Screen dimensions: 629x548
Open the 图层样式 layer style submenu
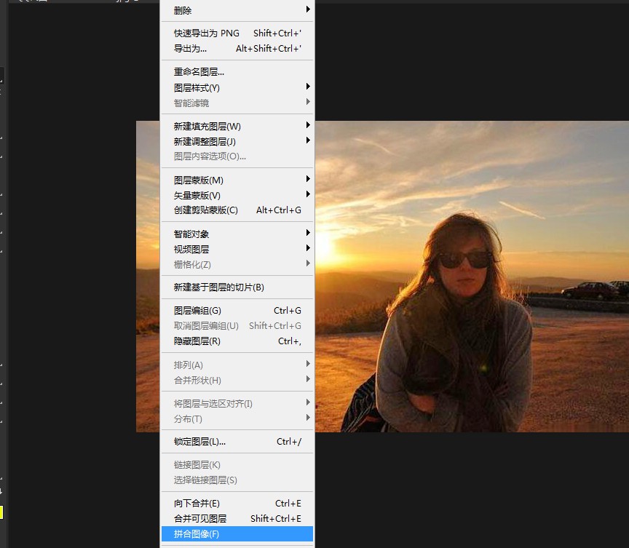tap(218, 87)
